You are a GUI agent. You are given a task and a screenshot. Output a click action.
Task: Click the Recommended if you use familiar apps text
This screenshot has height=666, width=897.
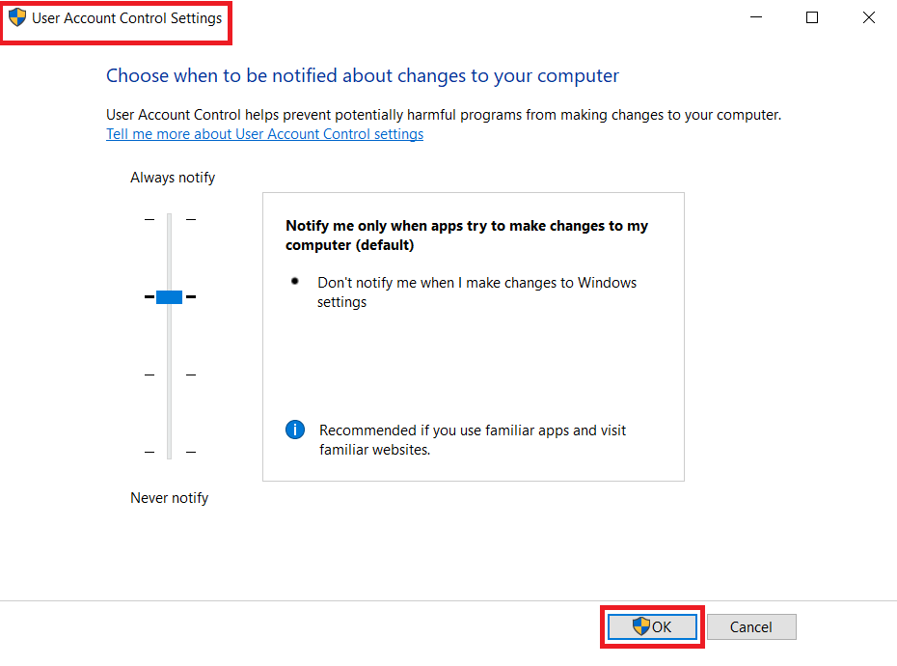[x=473, y=439]
